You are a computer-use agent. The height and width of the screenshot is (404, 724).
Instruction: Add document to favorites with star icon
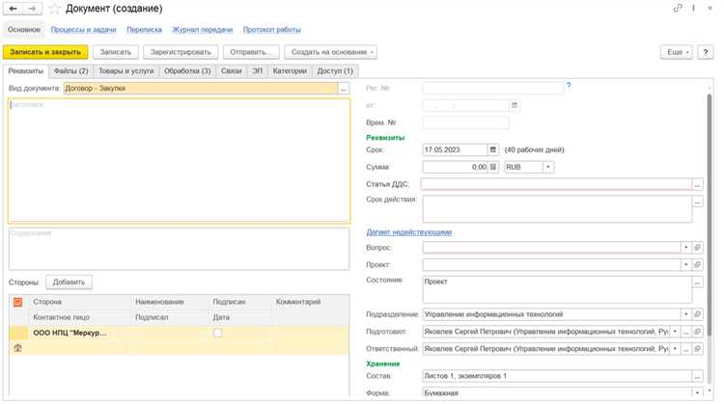[54, 9]
